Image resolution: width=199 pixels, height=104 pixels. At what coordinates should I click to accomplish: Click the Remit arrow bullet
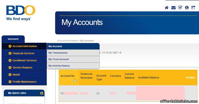tap(10, 75)
